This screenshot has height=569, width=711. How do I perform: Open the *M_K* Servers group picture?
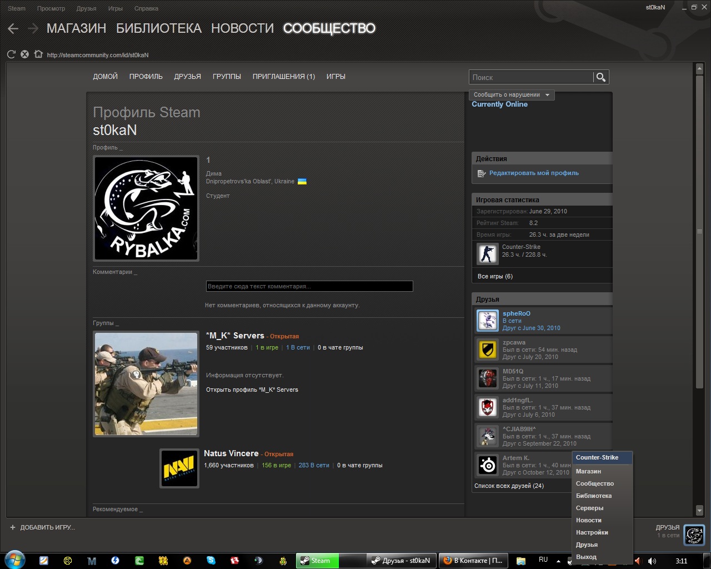146,384
